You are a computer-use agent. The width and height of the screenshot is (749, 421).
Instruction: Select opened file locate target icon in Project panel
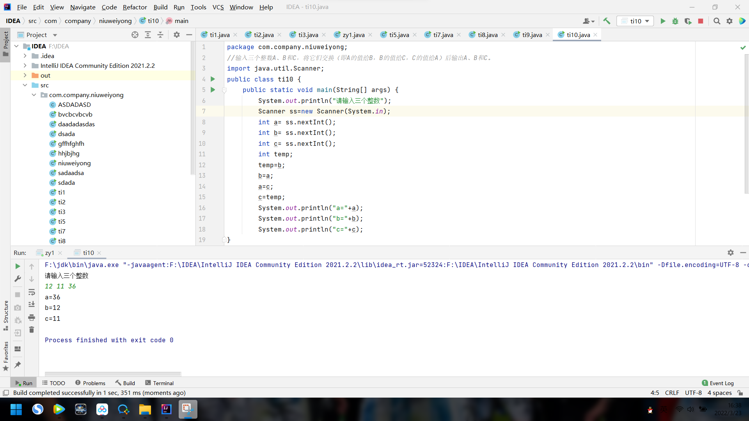(x=135, y=35)
